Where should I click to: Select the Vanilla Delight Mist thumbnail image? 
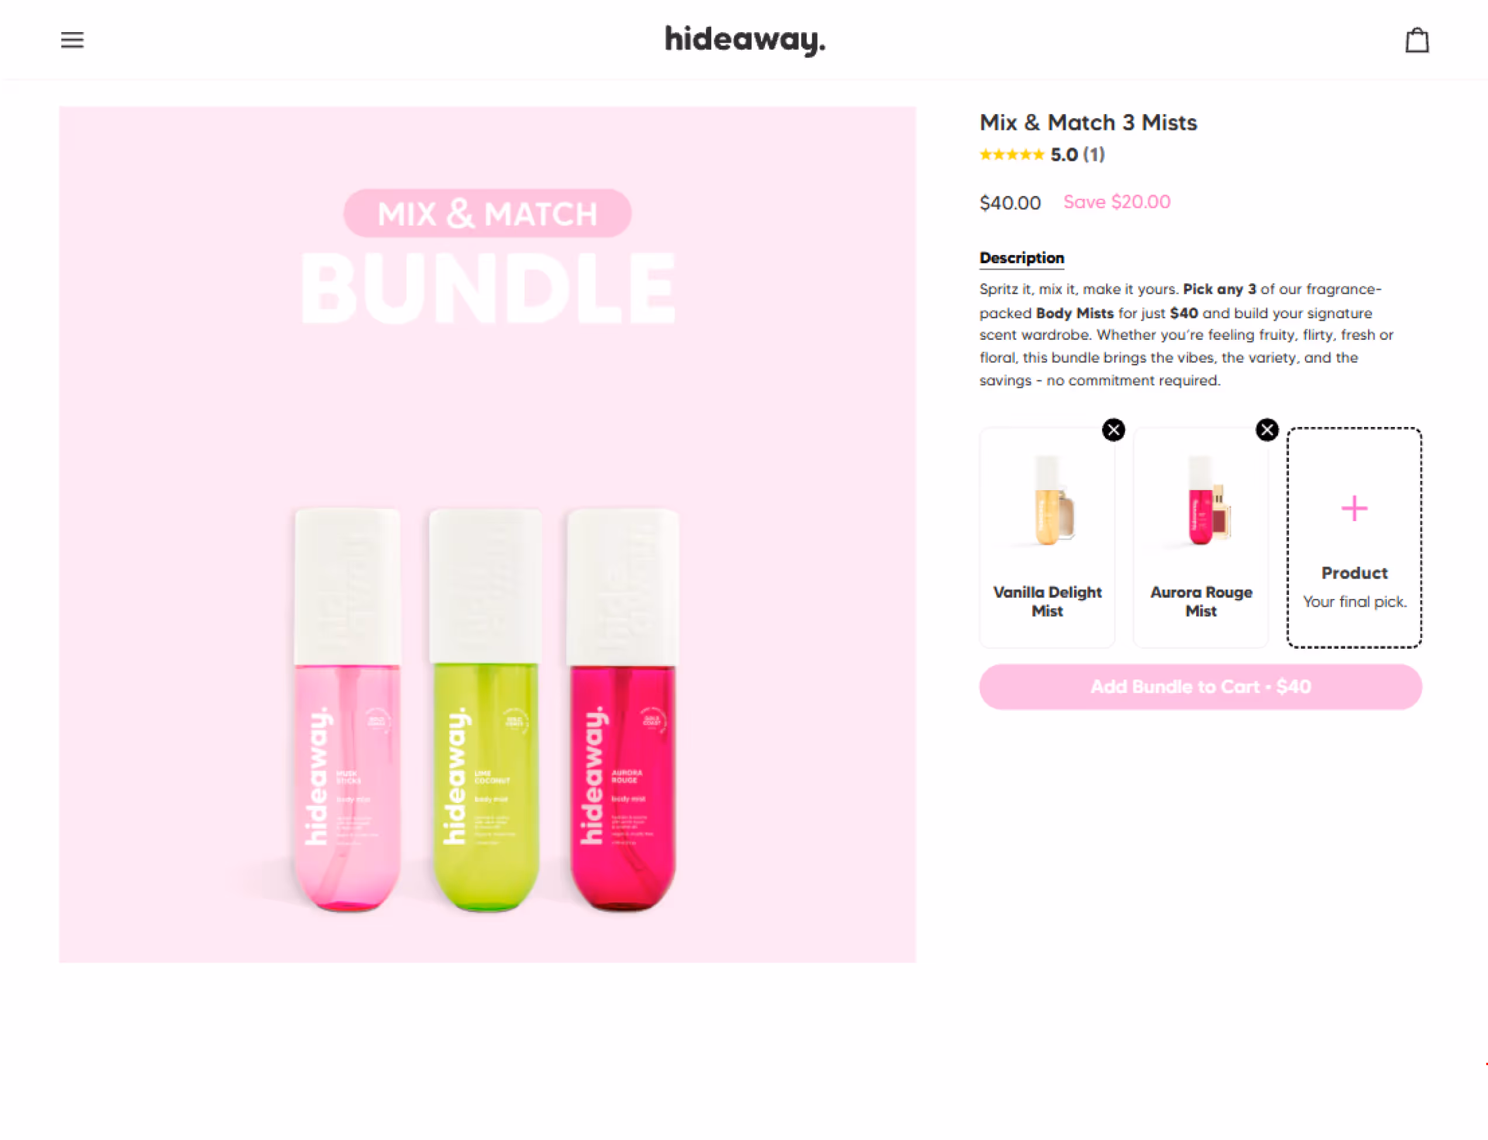click(1050, 501)
